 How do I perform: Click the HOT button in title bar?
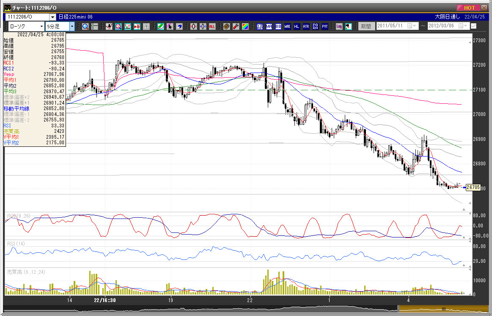pos(468,8)
